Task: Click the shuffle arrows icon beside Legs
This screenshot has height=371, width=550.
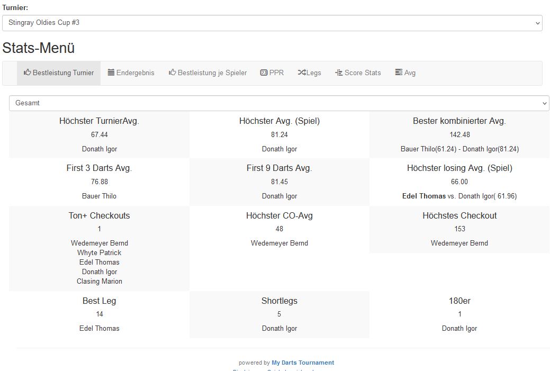Action: point(301,73)
